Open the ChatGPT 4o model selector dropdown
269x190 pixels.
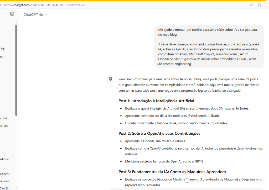pyautogui.click(x=35, y=14)
